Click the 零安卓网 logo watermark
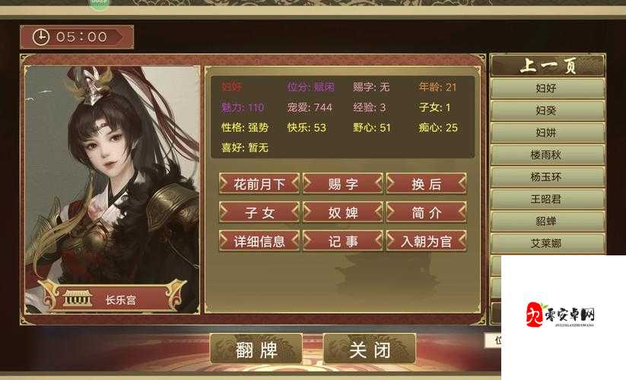Viewport: 626px width, 380px height. tap(560, 315)
